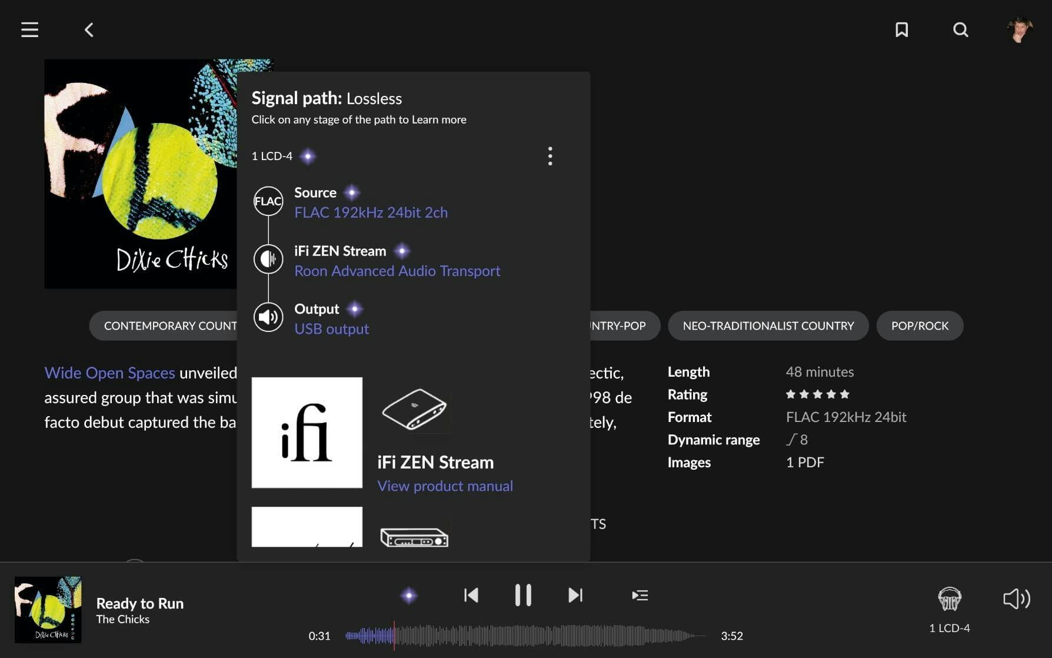Screen dimensions: 1052x658
Task: Go back using the back arrow
Action: coord(89,30)
